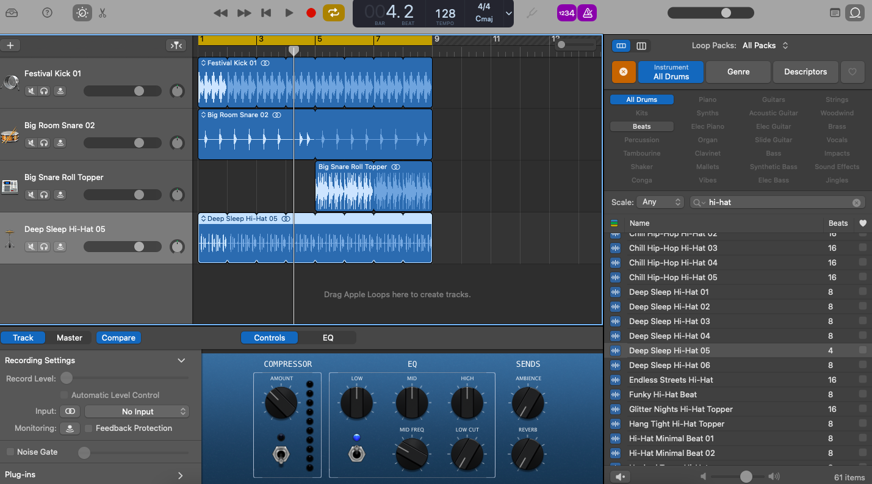Mute the Festival Kick 01 track
This screenshot has height=484, width=872.
click(31, 91)
